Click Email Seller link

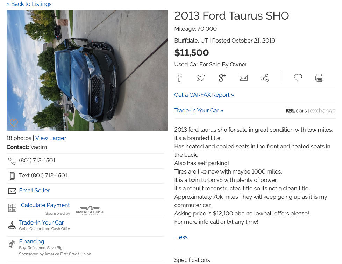coord(34,190)
